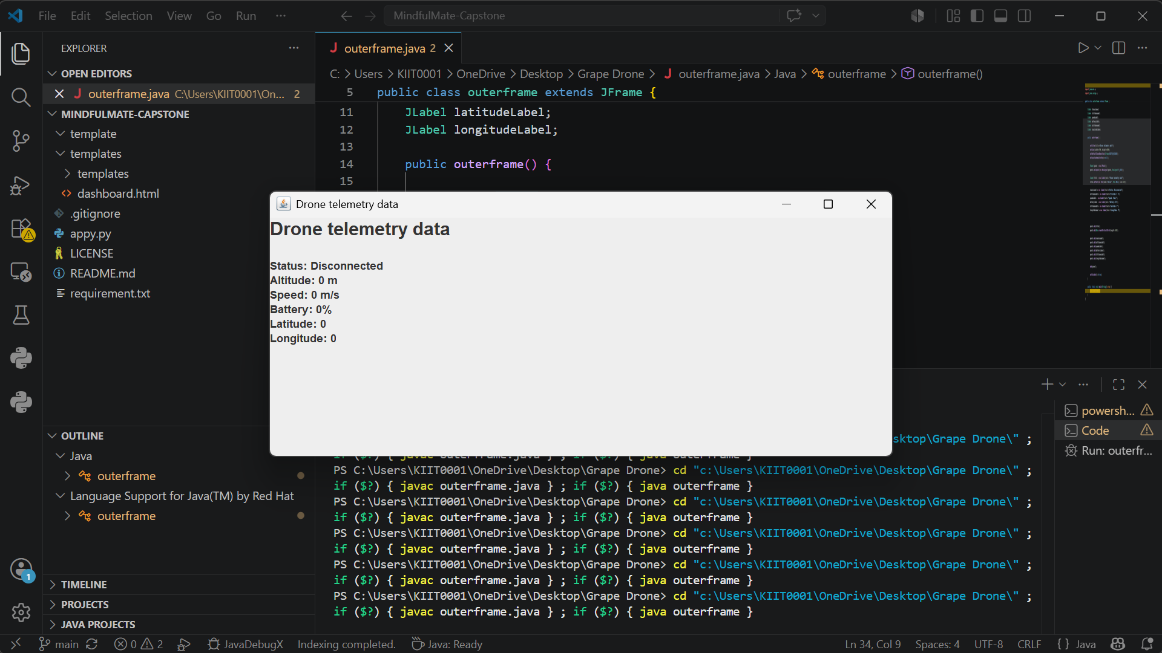Toggle the bottom panel visibility

pos(1000,16)
